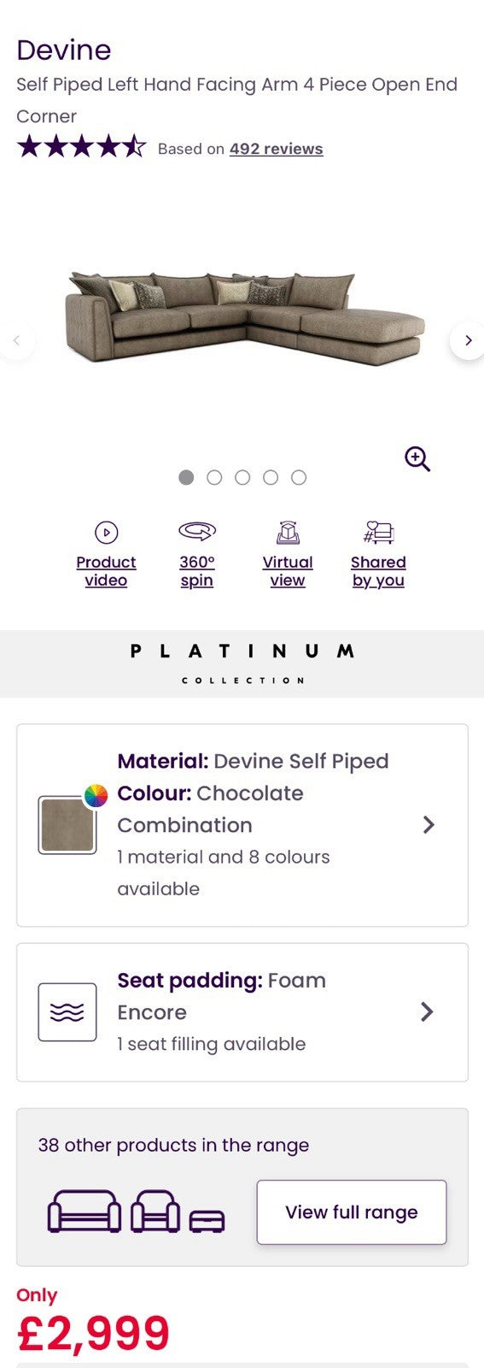Pick the Chocolate Combination colour swatch
This screenshot has height=1368, width=484.
[x=67, y=825]
